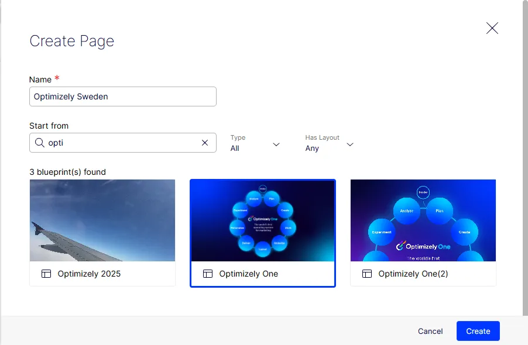Screen dimensions: 528x345
Task: Click the Optimizely One(2) card label
Action: (x=413, y=274)
